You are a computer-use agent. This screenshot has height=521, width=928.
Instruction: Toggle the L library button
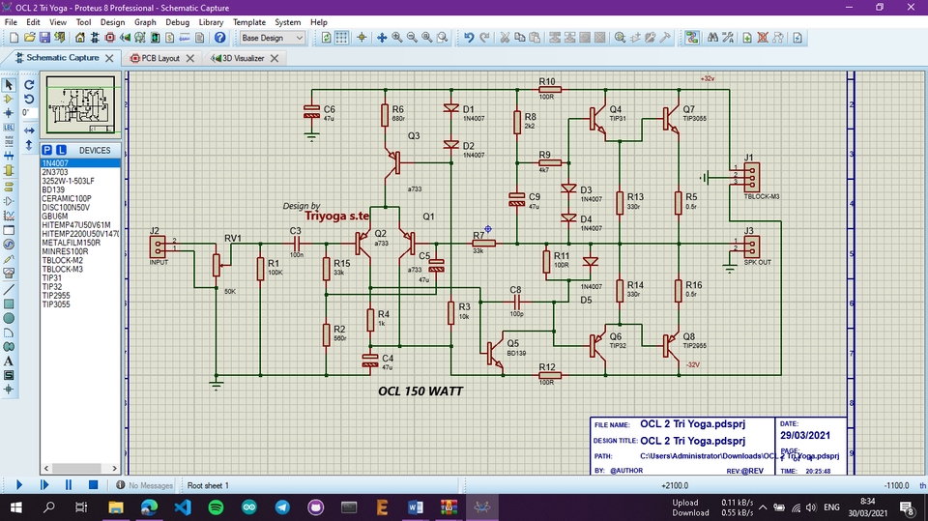[x=61, y=150]
